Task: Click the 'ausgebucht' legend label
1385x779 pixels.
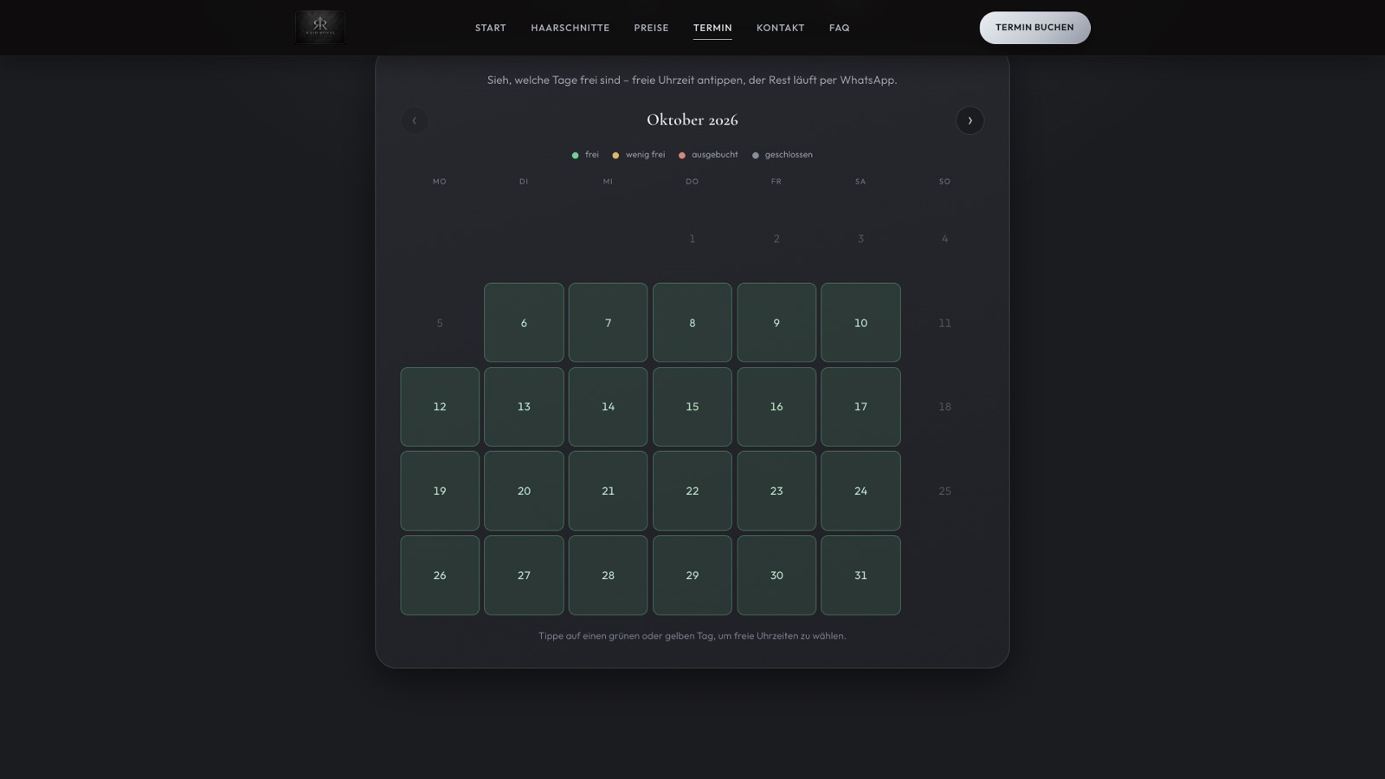Action: click(x=715, y=155)
